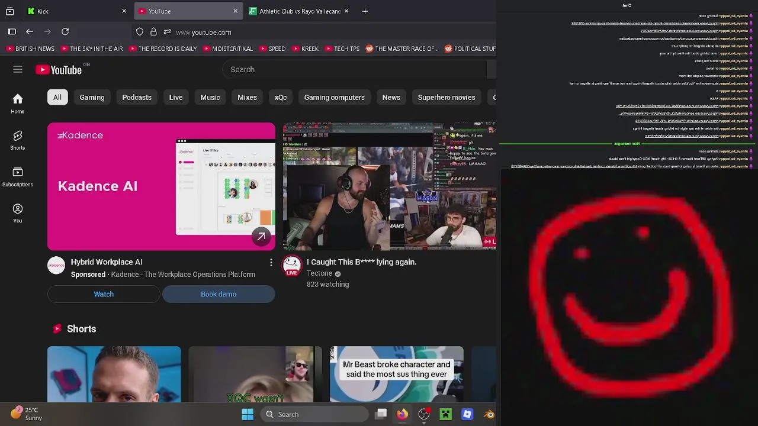Switch to the Kick tab
Image resolution: width=758 pixels, height=426 pixels.
[76, 11]
